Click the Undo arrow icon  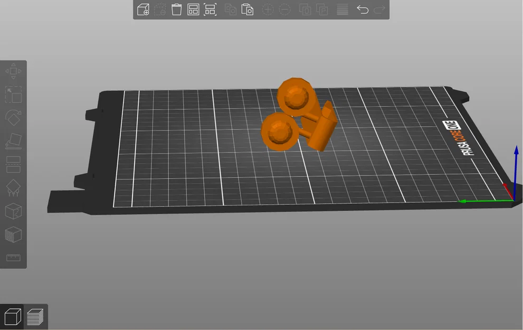coord(363,10)
